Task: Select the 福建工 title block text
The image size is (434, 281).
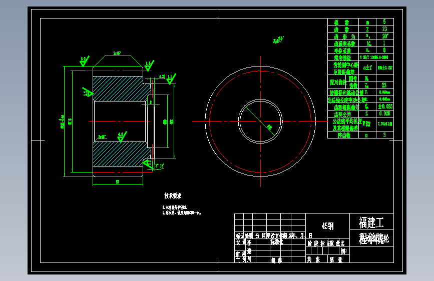Action: point(371,222)
